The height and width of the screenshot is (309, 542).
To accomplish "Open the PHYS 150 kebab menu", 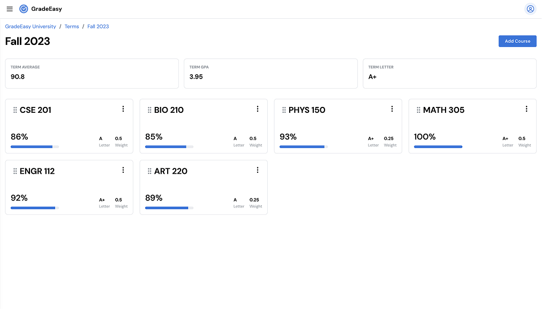I will tap(392, 109).
